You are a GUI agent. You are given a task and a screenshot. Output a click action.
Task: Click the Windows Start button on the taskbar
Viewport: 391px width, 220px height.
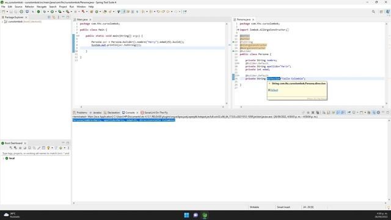click(x=186, y=215)
